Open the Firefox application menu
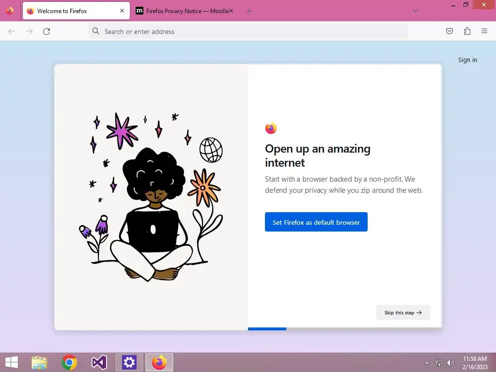This screenshot has height=372, width=496. (x=484, y=31)
